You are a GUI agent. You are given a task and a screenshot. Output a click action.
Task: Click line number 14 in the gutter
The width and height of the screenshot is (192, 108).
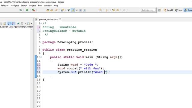tap(38, 72)
